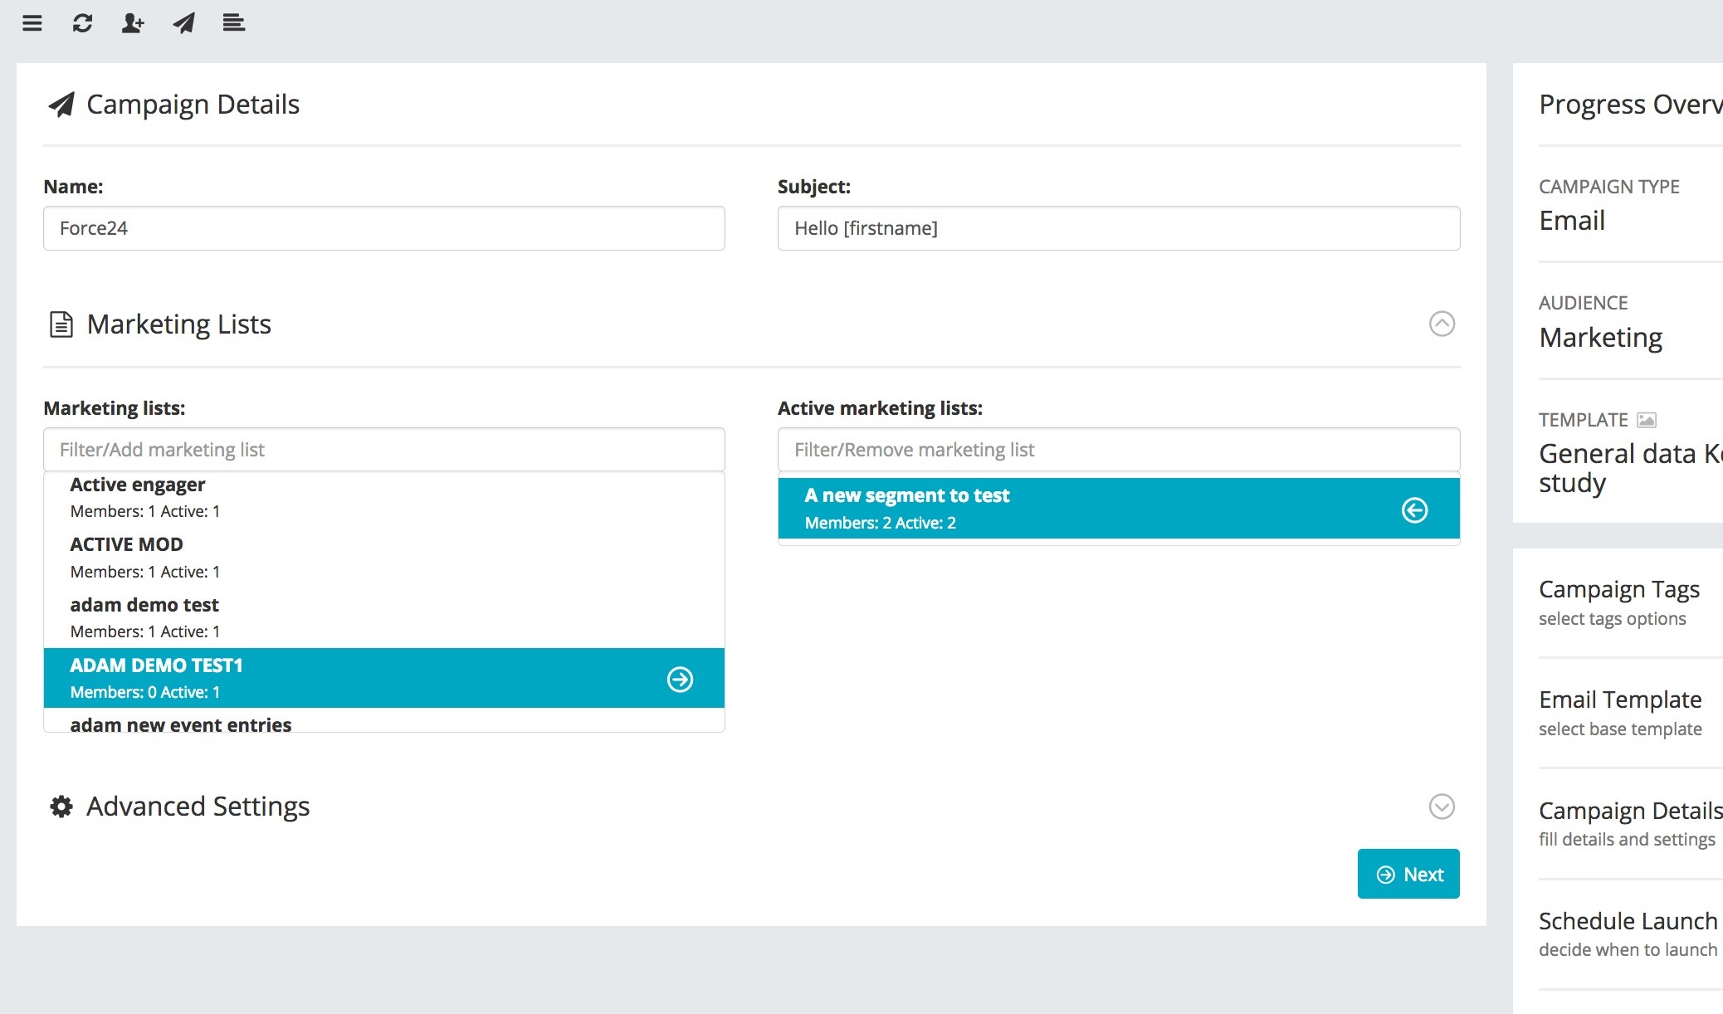Click the document icon beside Marketing Lists
This screenshot has width=1723, height=1014.
click(61, 324)
